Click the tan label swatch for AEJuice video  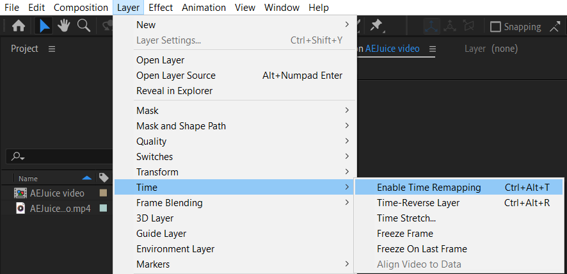[103, 193]
